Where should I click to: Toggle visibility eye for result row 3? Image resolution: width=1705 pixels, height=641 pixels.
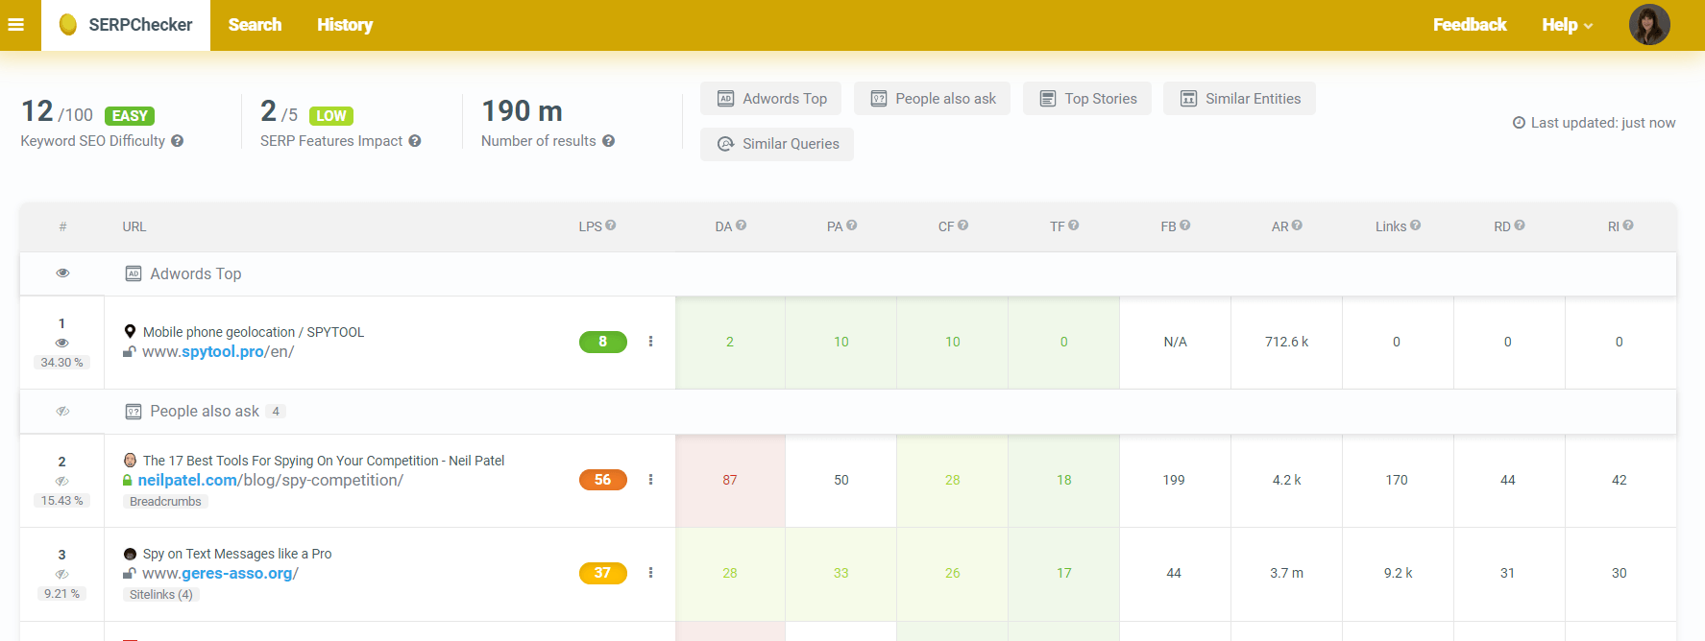click(x=62, y=574)
